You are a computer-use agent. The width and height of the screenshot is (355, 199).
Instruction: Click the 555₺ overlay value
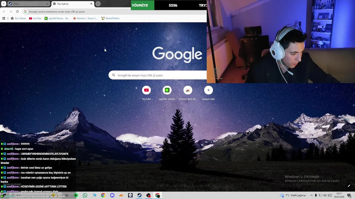point(173,5)
